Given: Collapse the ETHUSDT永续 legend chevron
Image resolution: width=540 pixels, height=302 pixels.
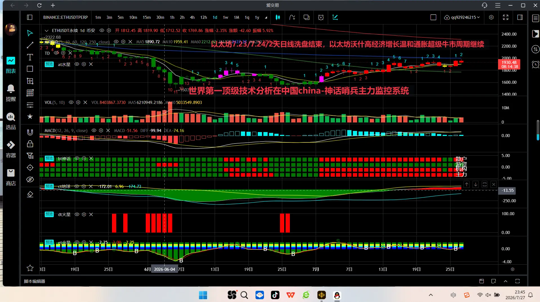Looking at the screenshot, I should click(46, 31).
